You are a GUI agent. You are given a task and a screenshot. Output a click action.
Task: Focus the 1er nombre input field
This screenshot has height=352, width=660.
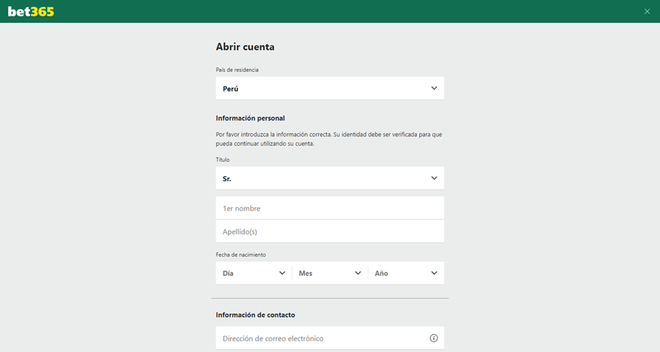330,209
